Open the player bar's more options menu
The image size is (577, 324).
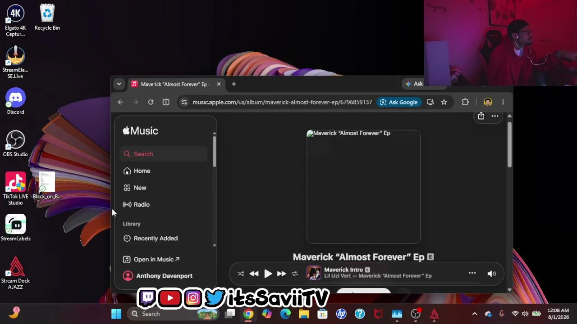(x=472, y=273)
